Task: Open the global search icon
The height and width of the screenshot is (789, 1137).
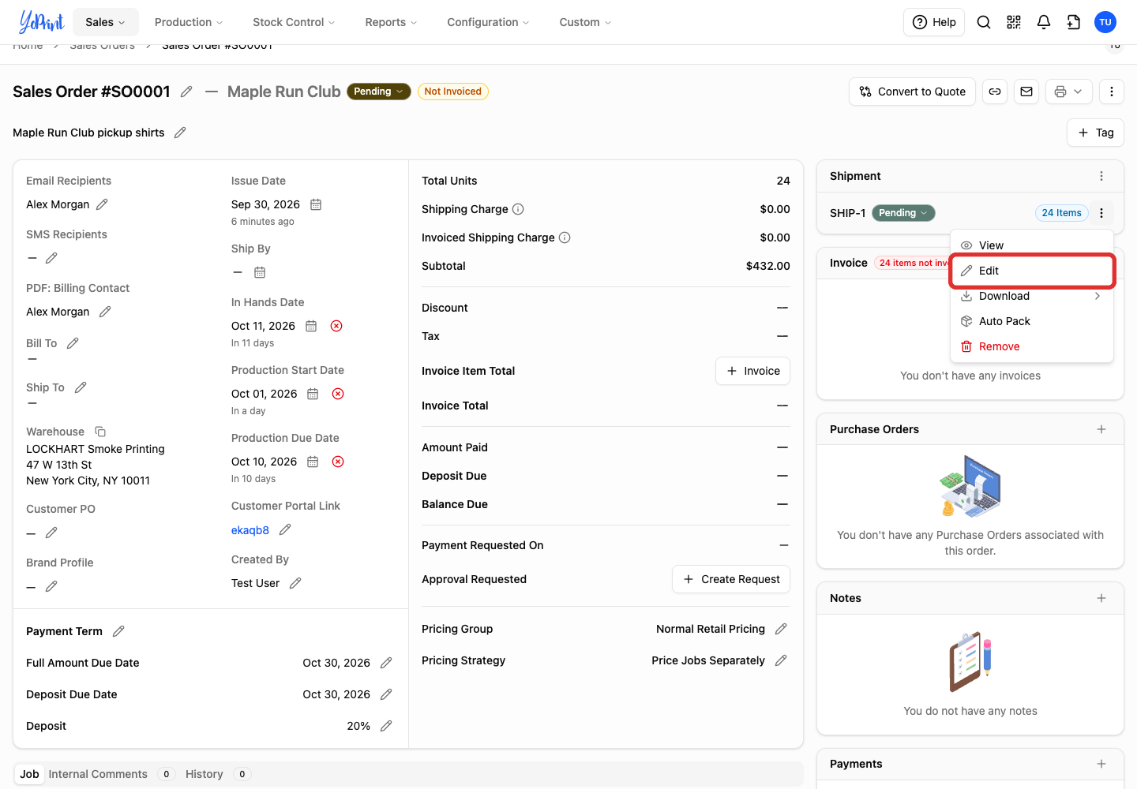Action: click(x=984, y=22)
